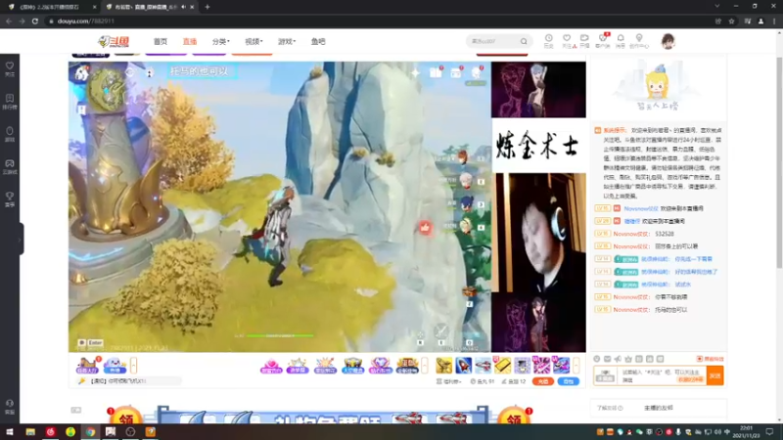Open the blue 背包 backpack button
Screen dimensions: 783x440
(x=569, y=381)
